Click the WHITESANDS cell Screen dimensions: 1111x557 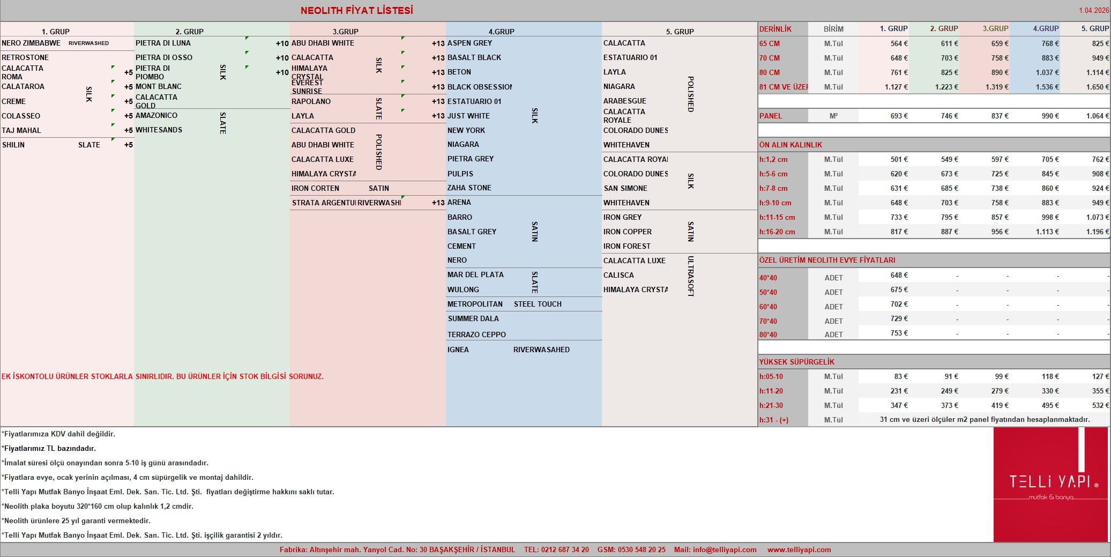pos(159,130)
